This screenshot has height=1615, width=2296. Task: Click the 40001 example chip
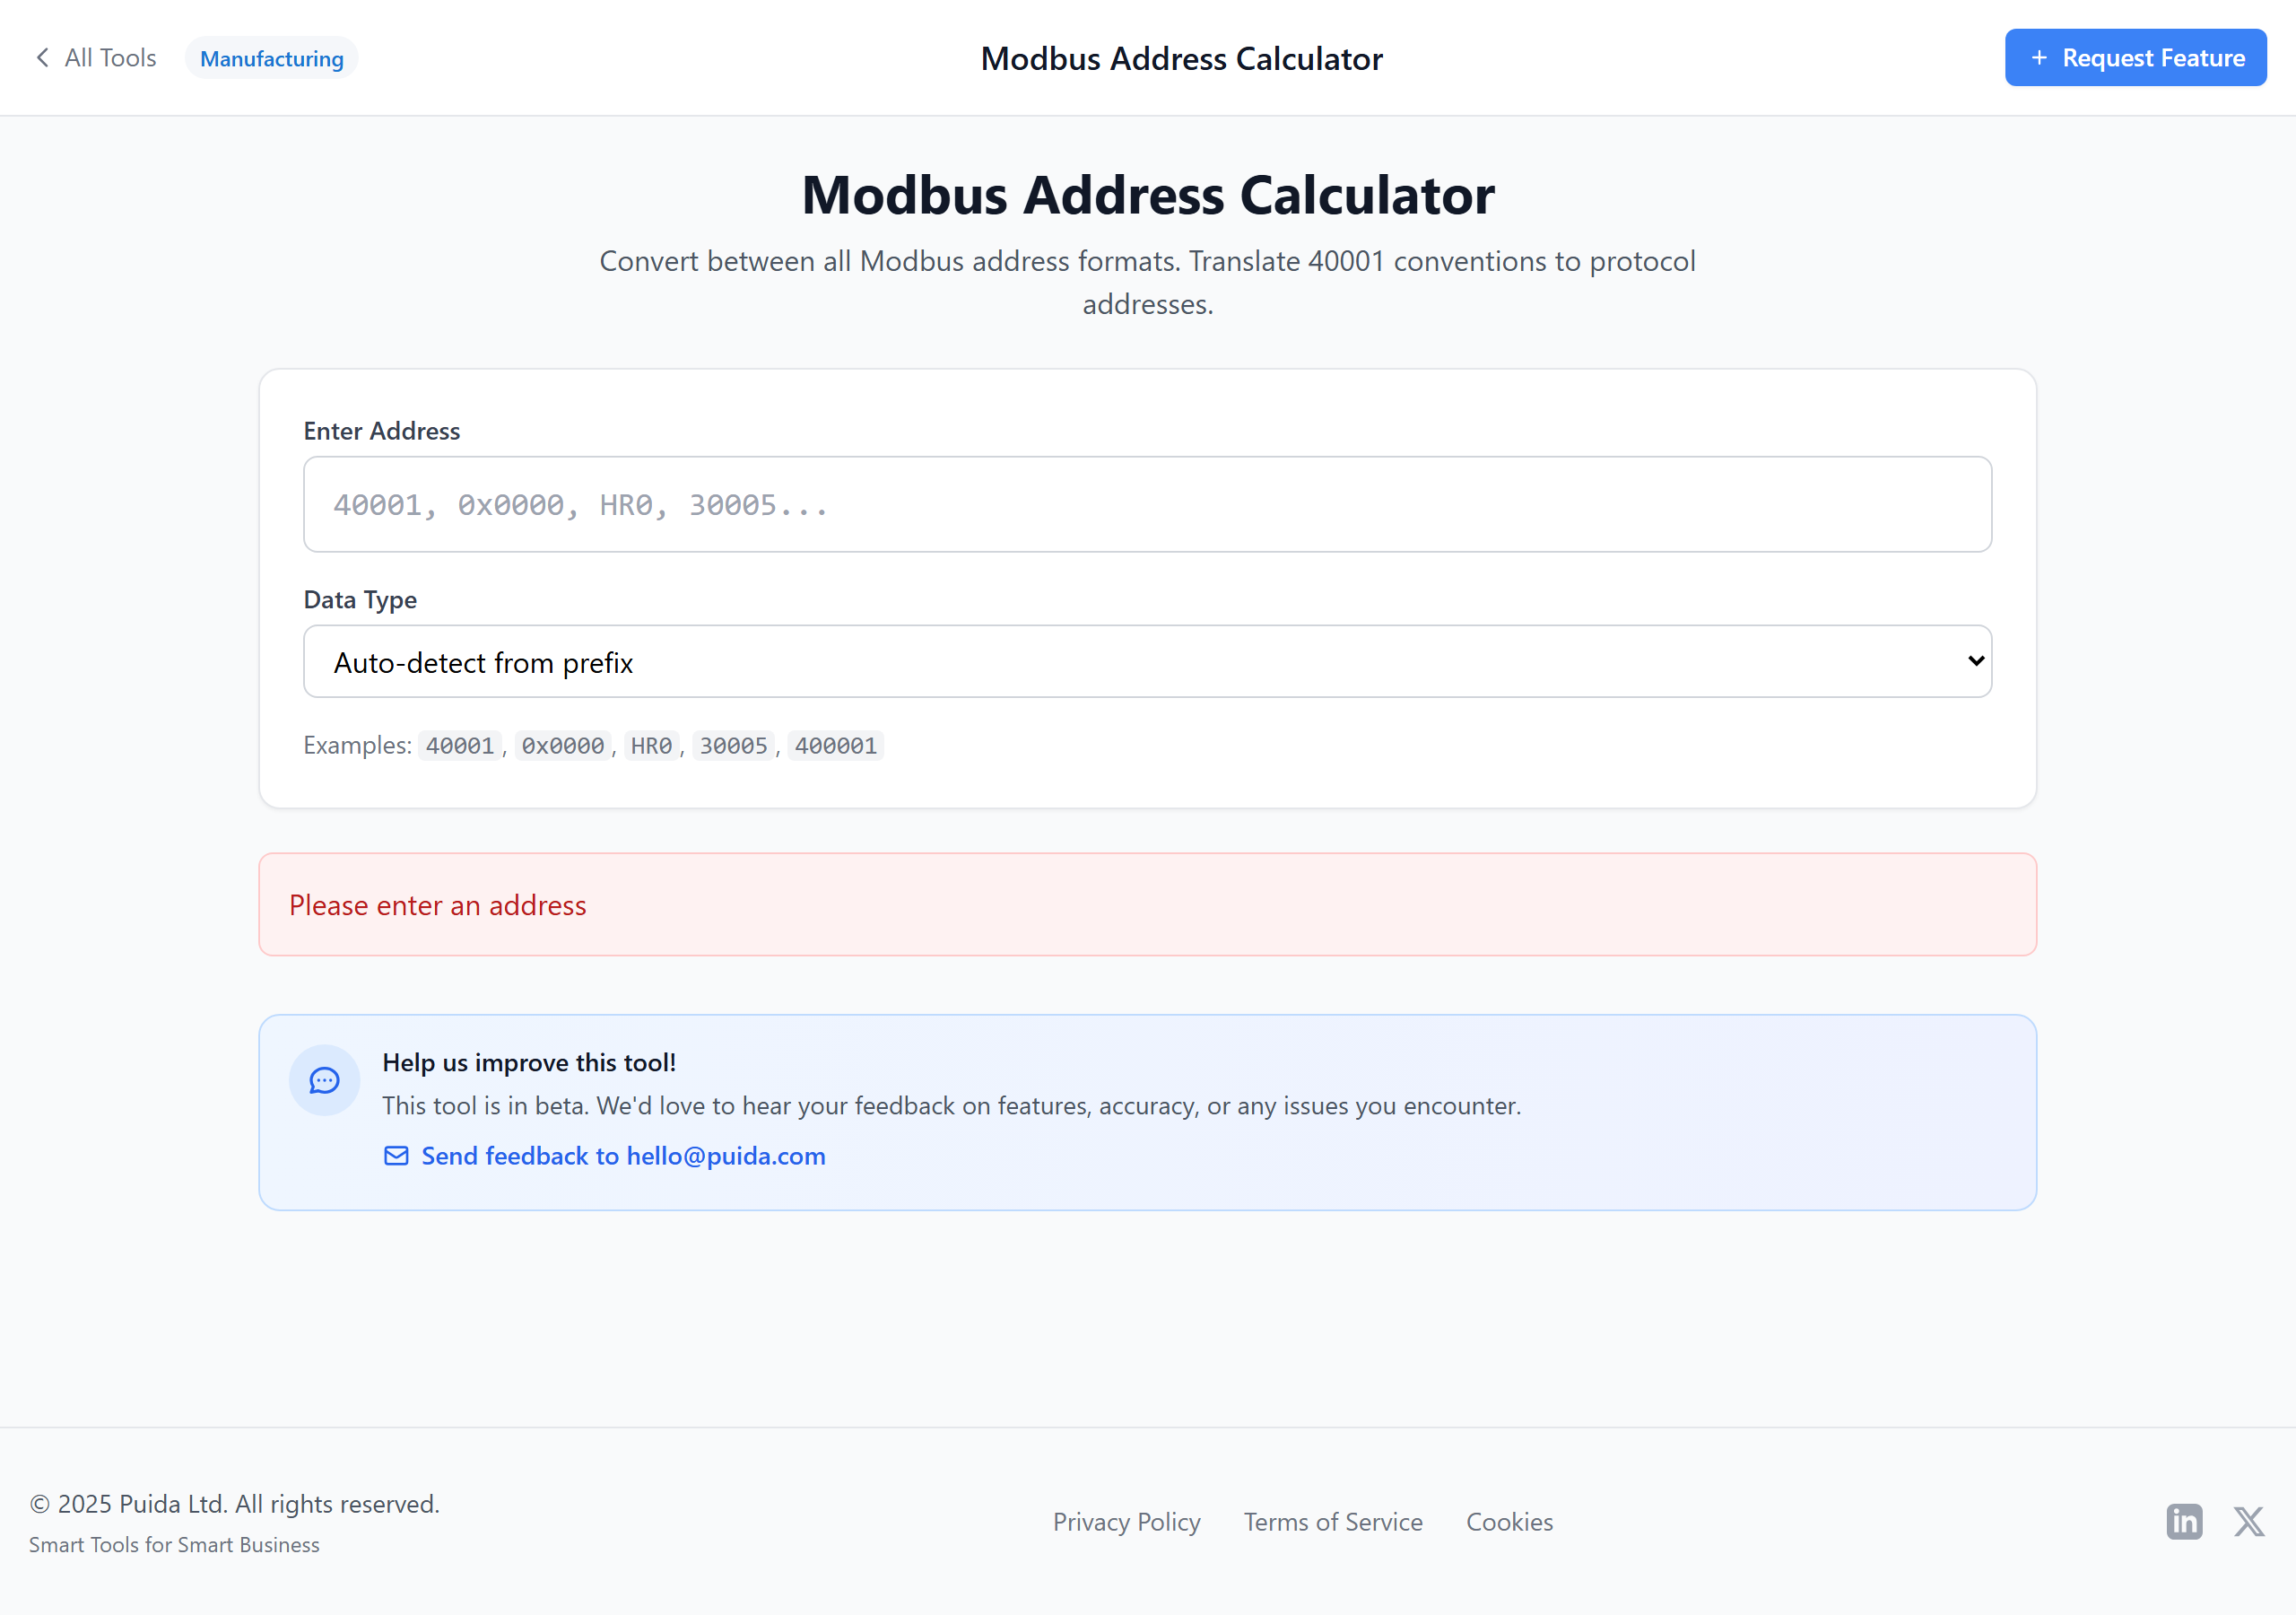coord(459,745)
